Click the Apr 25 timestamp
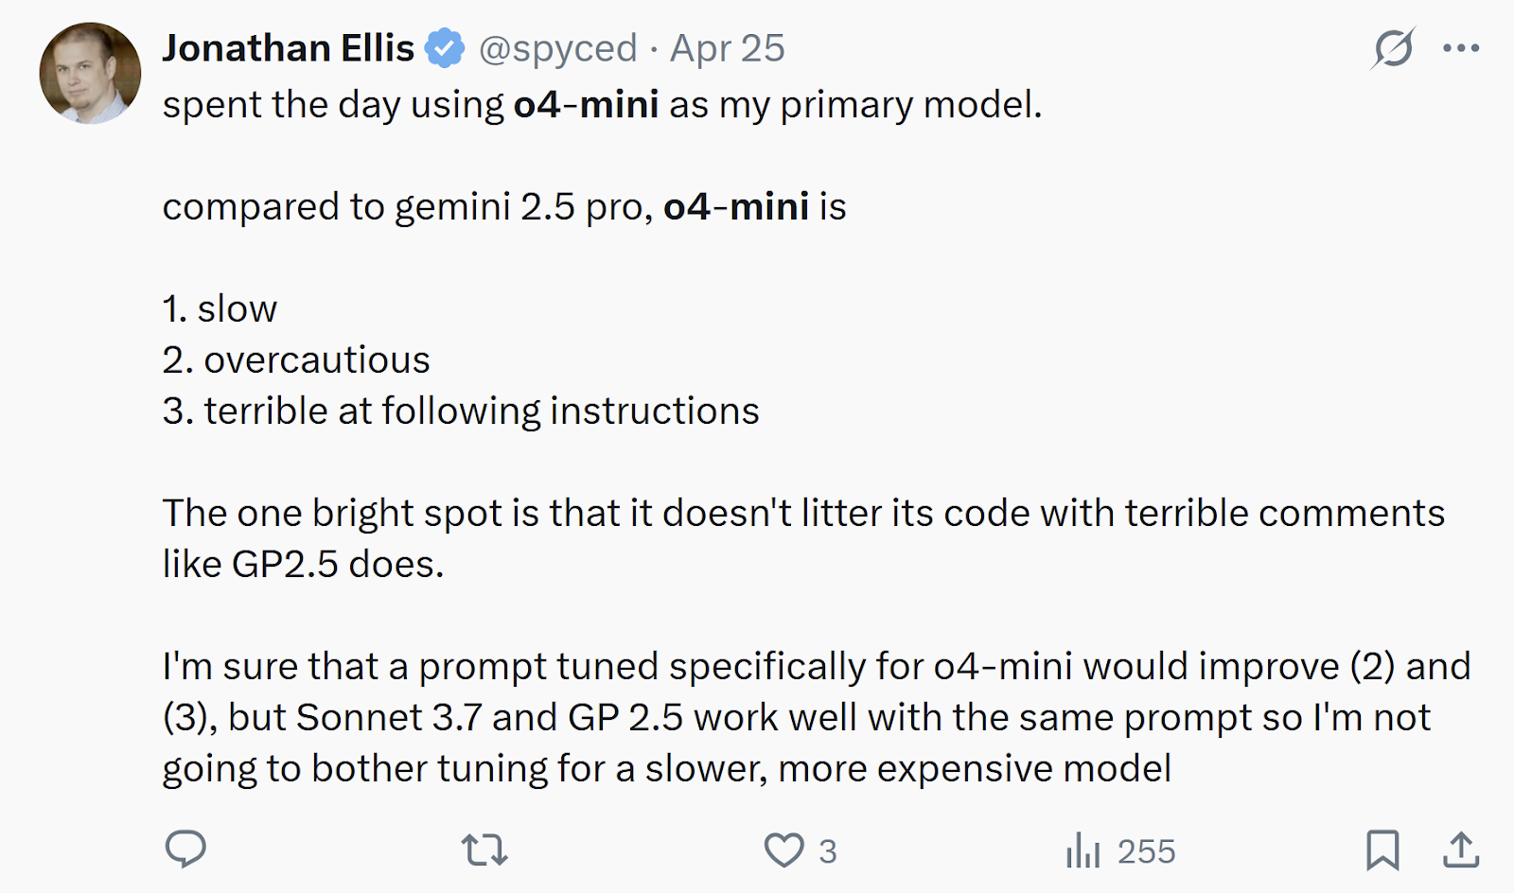Screen dimensions: 1514x893 point(727,48)
